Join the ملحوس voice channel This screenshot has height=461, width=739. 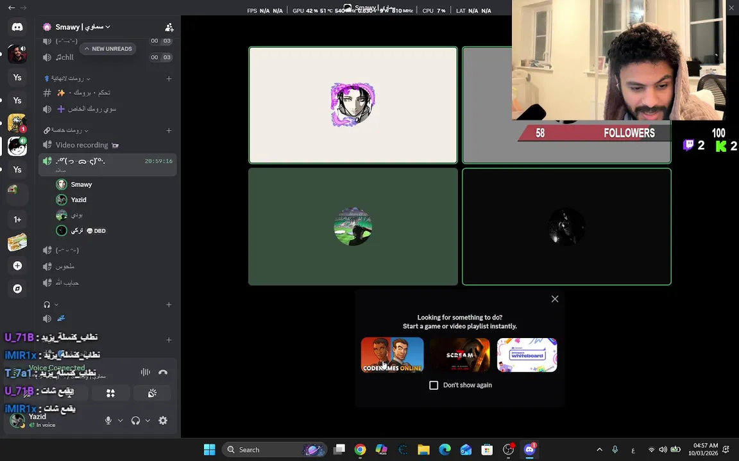pyautogui.click(x=108, y=267)
